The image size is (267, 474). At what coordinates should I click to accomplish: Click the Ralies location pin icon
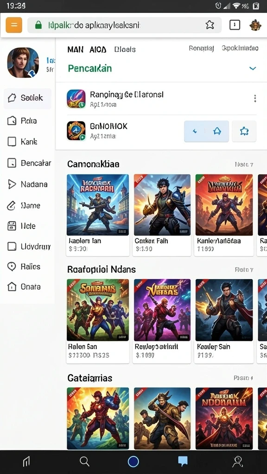(x=12, y=267)
